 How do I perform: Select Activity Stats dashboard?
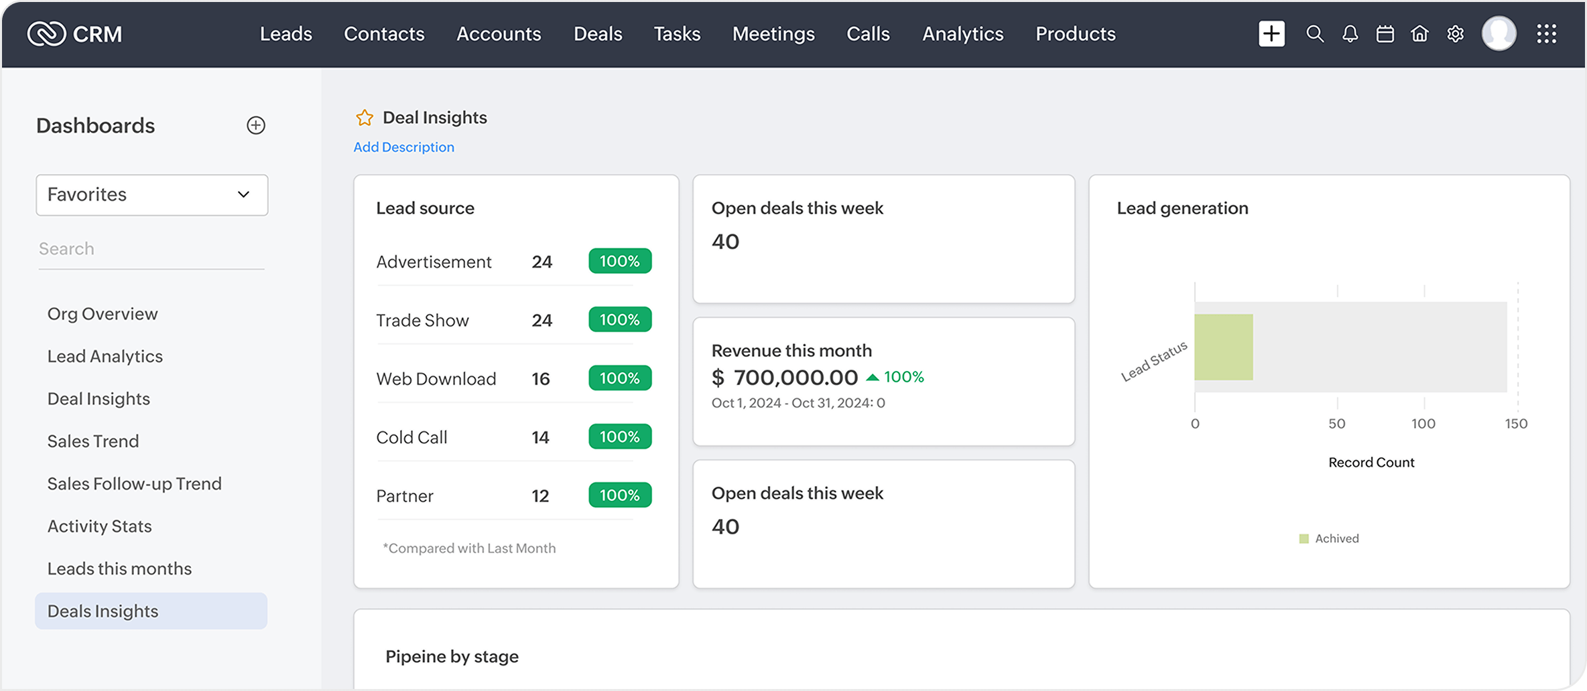[x=99, y=526]
